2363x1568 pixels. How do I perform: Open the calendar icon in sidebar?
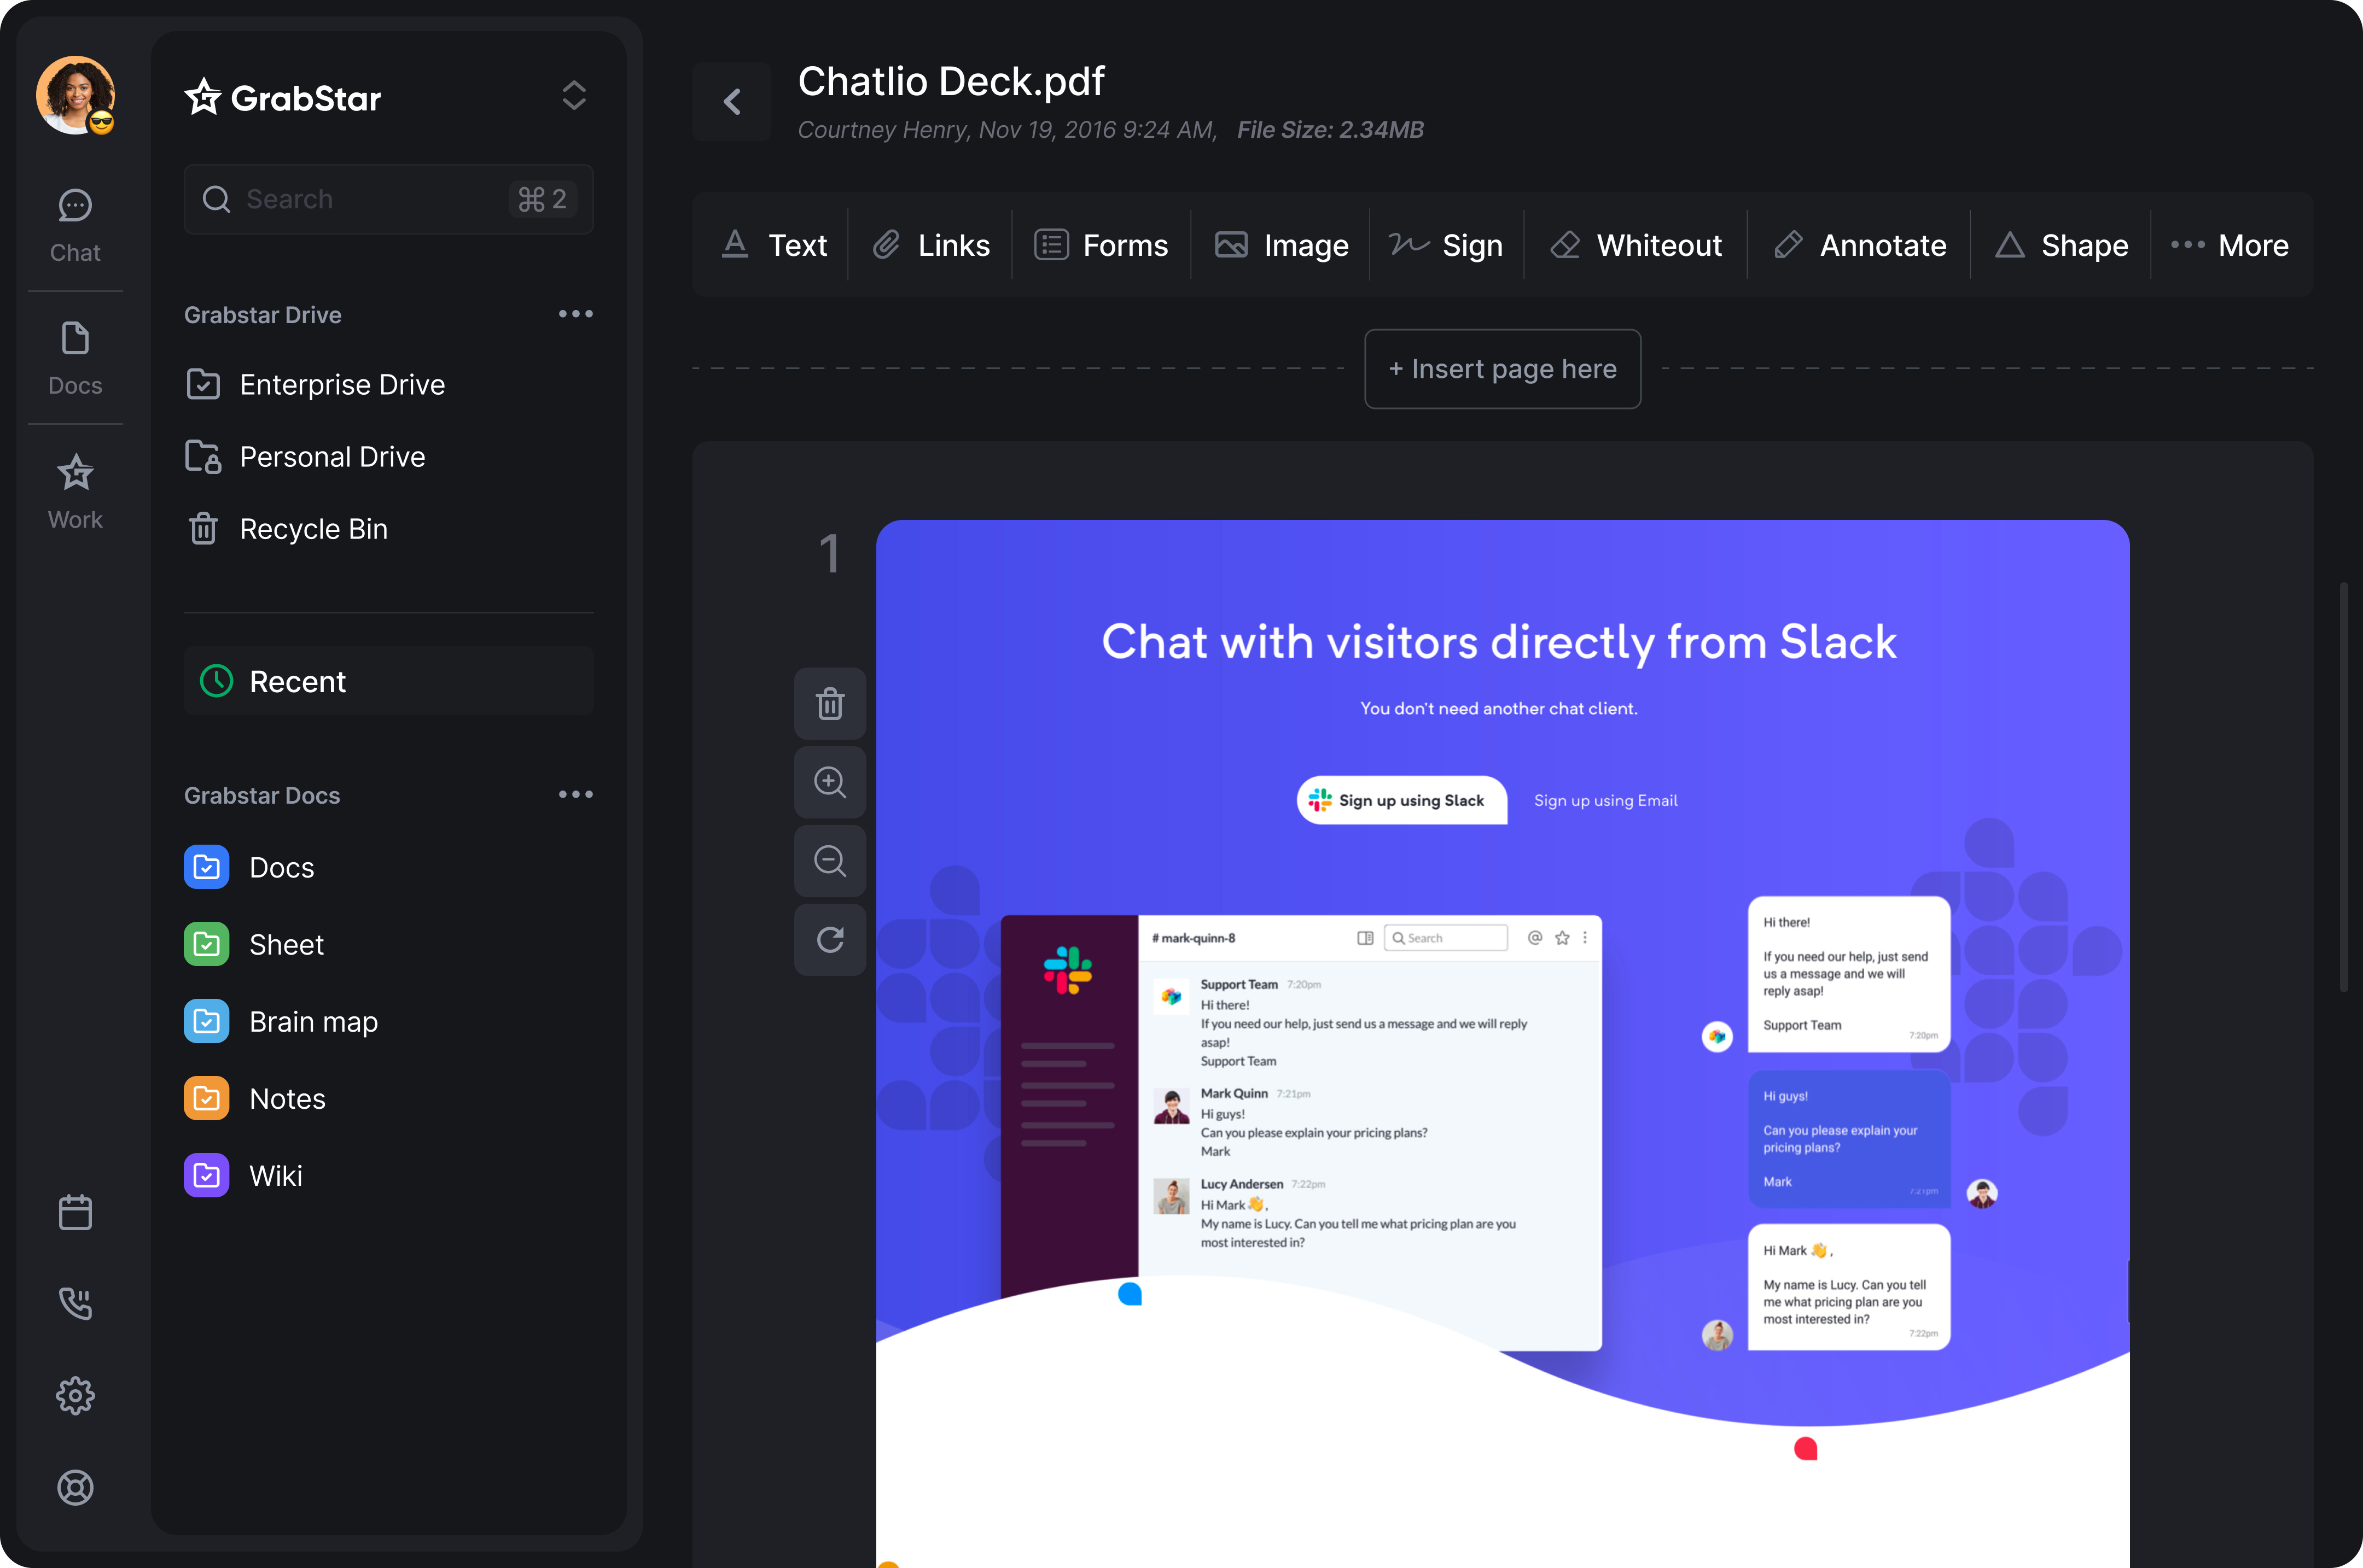coord(75,1212)
